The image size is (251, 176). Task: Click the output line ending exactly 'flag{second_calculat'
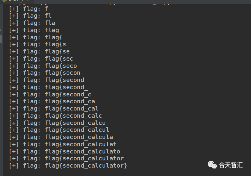pyautogui.click(x=63, y=144)
